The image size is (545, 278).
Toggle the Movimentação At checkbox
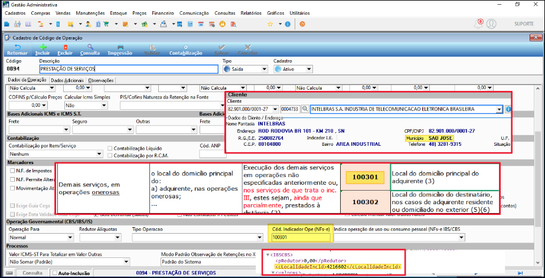12,188
